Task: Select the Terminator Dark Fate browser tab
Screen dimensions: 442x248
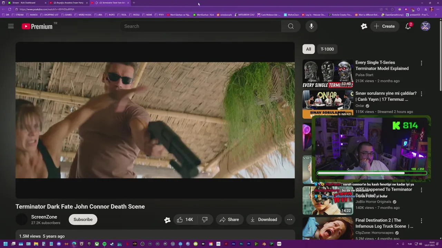Action: (x=110, y=3)
